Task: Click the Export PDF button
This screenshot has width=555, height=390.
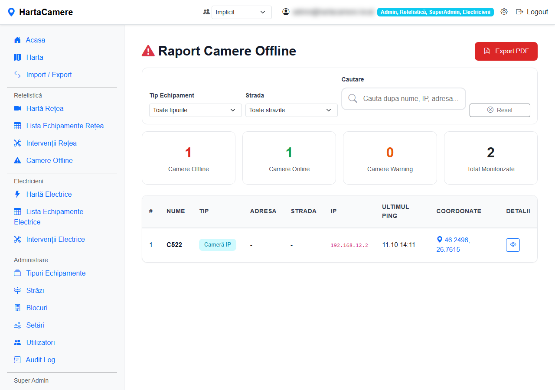Action: [x=506, y=51]
